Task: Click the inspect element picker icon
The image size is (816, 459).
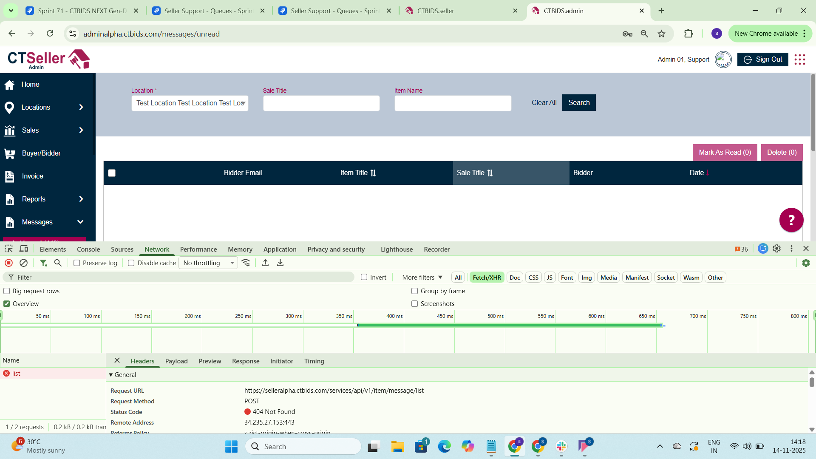Action: point(8,249)
